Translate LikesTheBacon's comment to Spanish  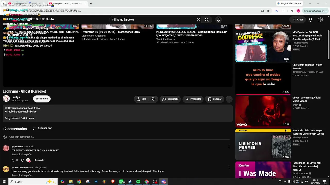click(22, 175)
